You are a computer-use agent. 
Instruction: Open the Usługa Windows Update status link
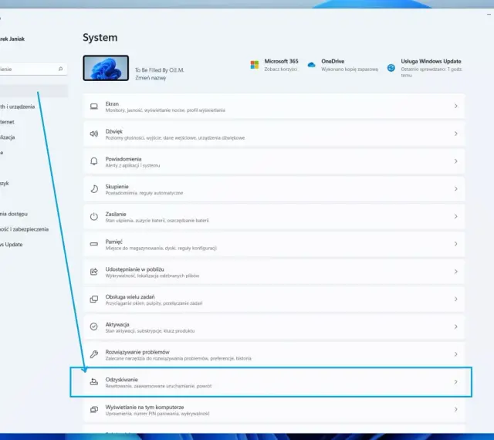tap(431, 68)
